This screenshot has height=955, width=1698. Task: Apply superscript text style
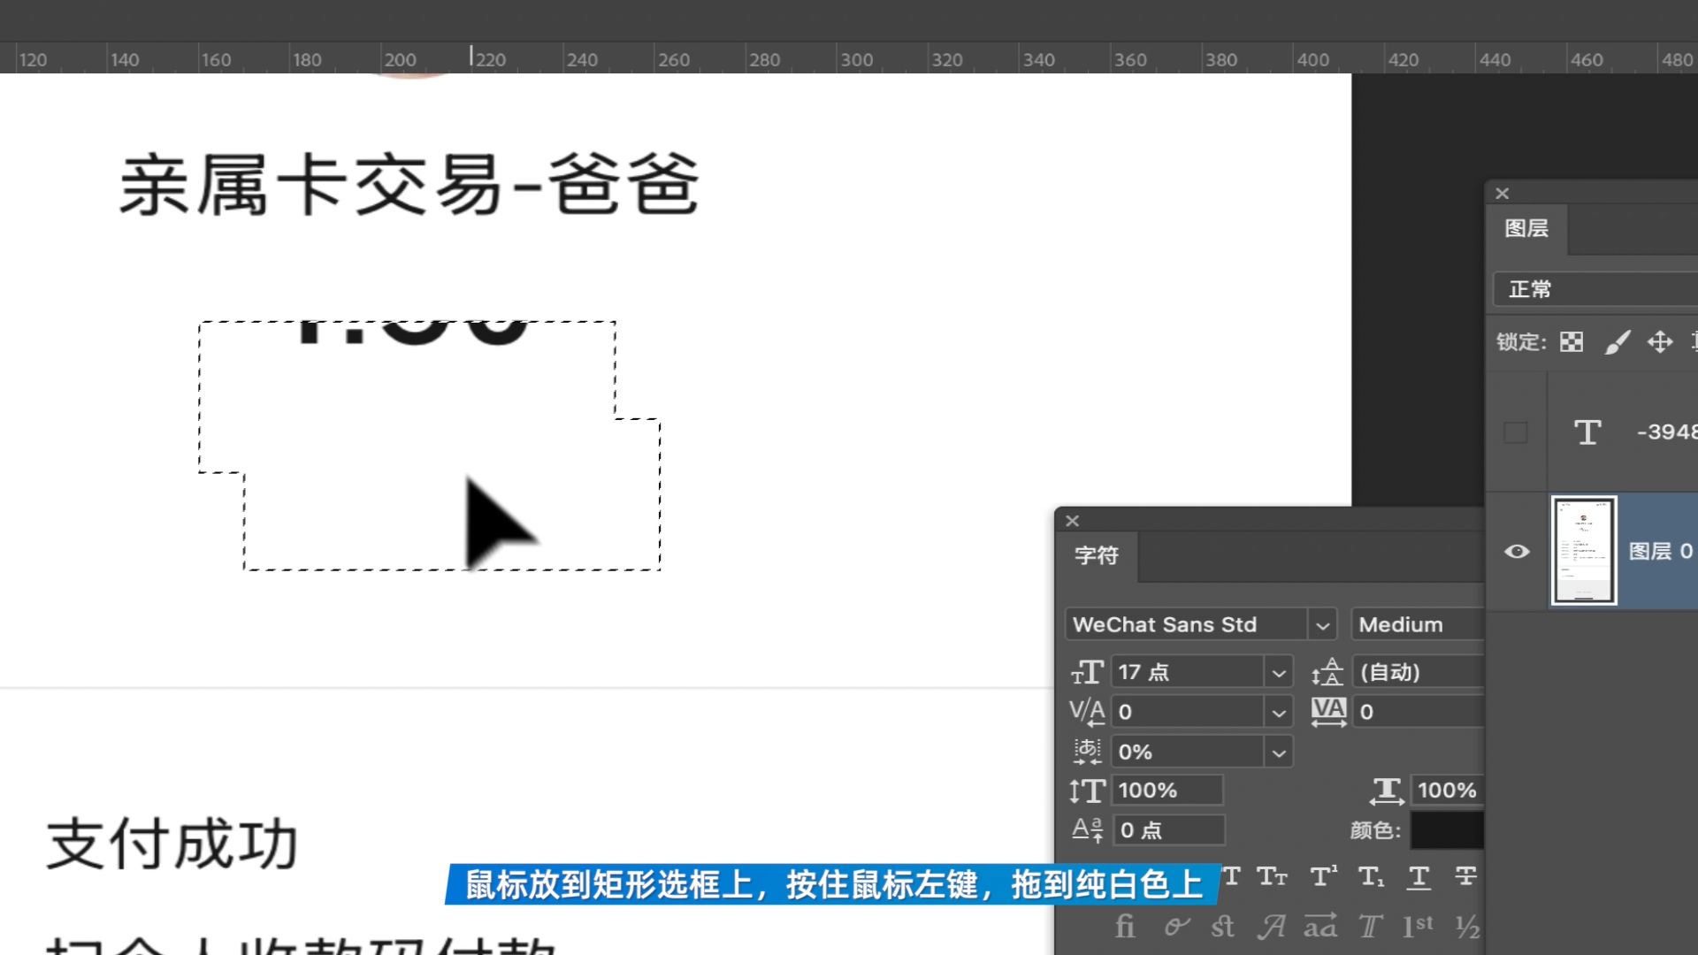click(x=1323, y=876)
